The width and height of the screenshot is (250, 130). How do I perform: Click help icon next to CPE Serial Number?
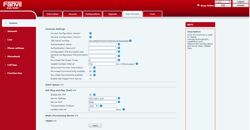[130, 41]
